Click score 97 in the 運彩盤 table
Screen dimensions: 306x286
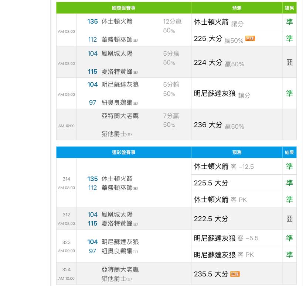[x=92, y=251]
